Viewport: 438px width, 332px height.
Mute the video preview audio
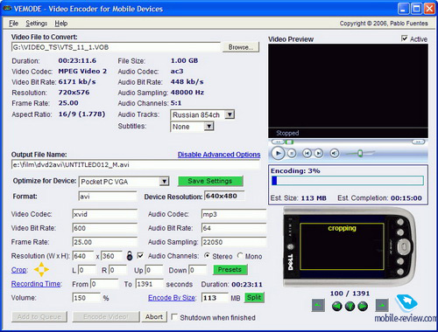[x=335, y=153]
